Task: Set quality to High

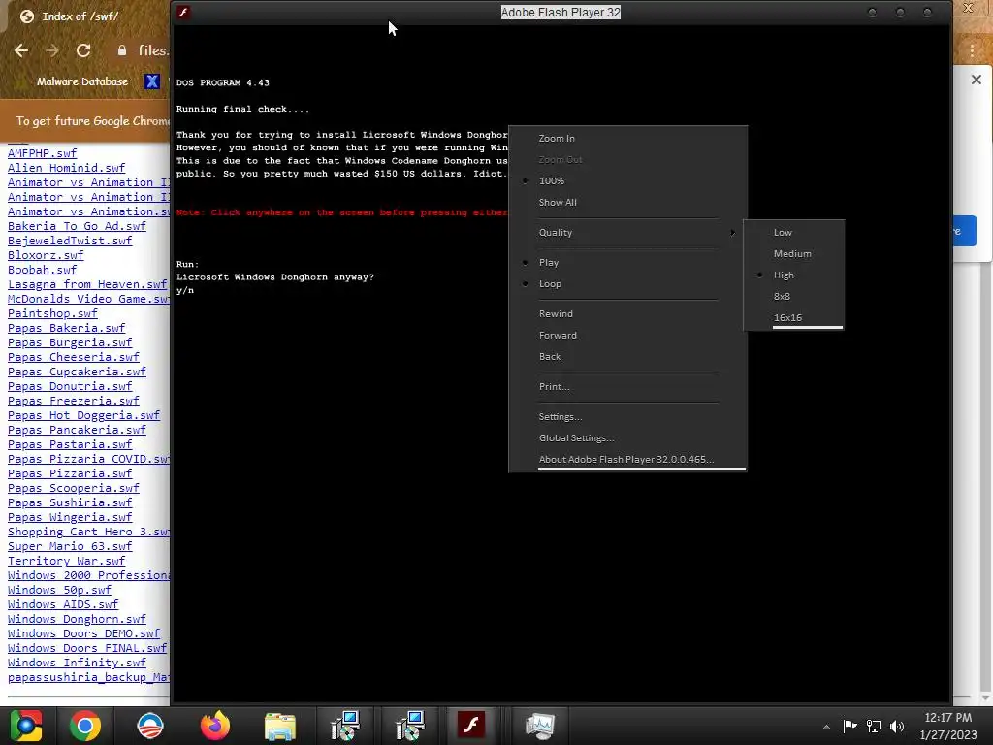Action: 784,275
